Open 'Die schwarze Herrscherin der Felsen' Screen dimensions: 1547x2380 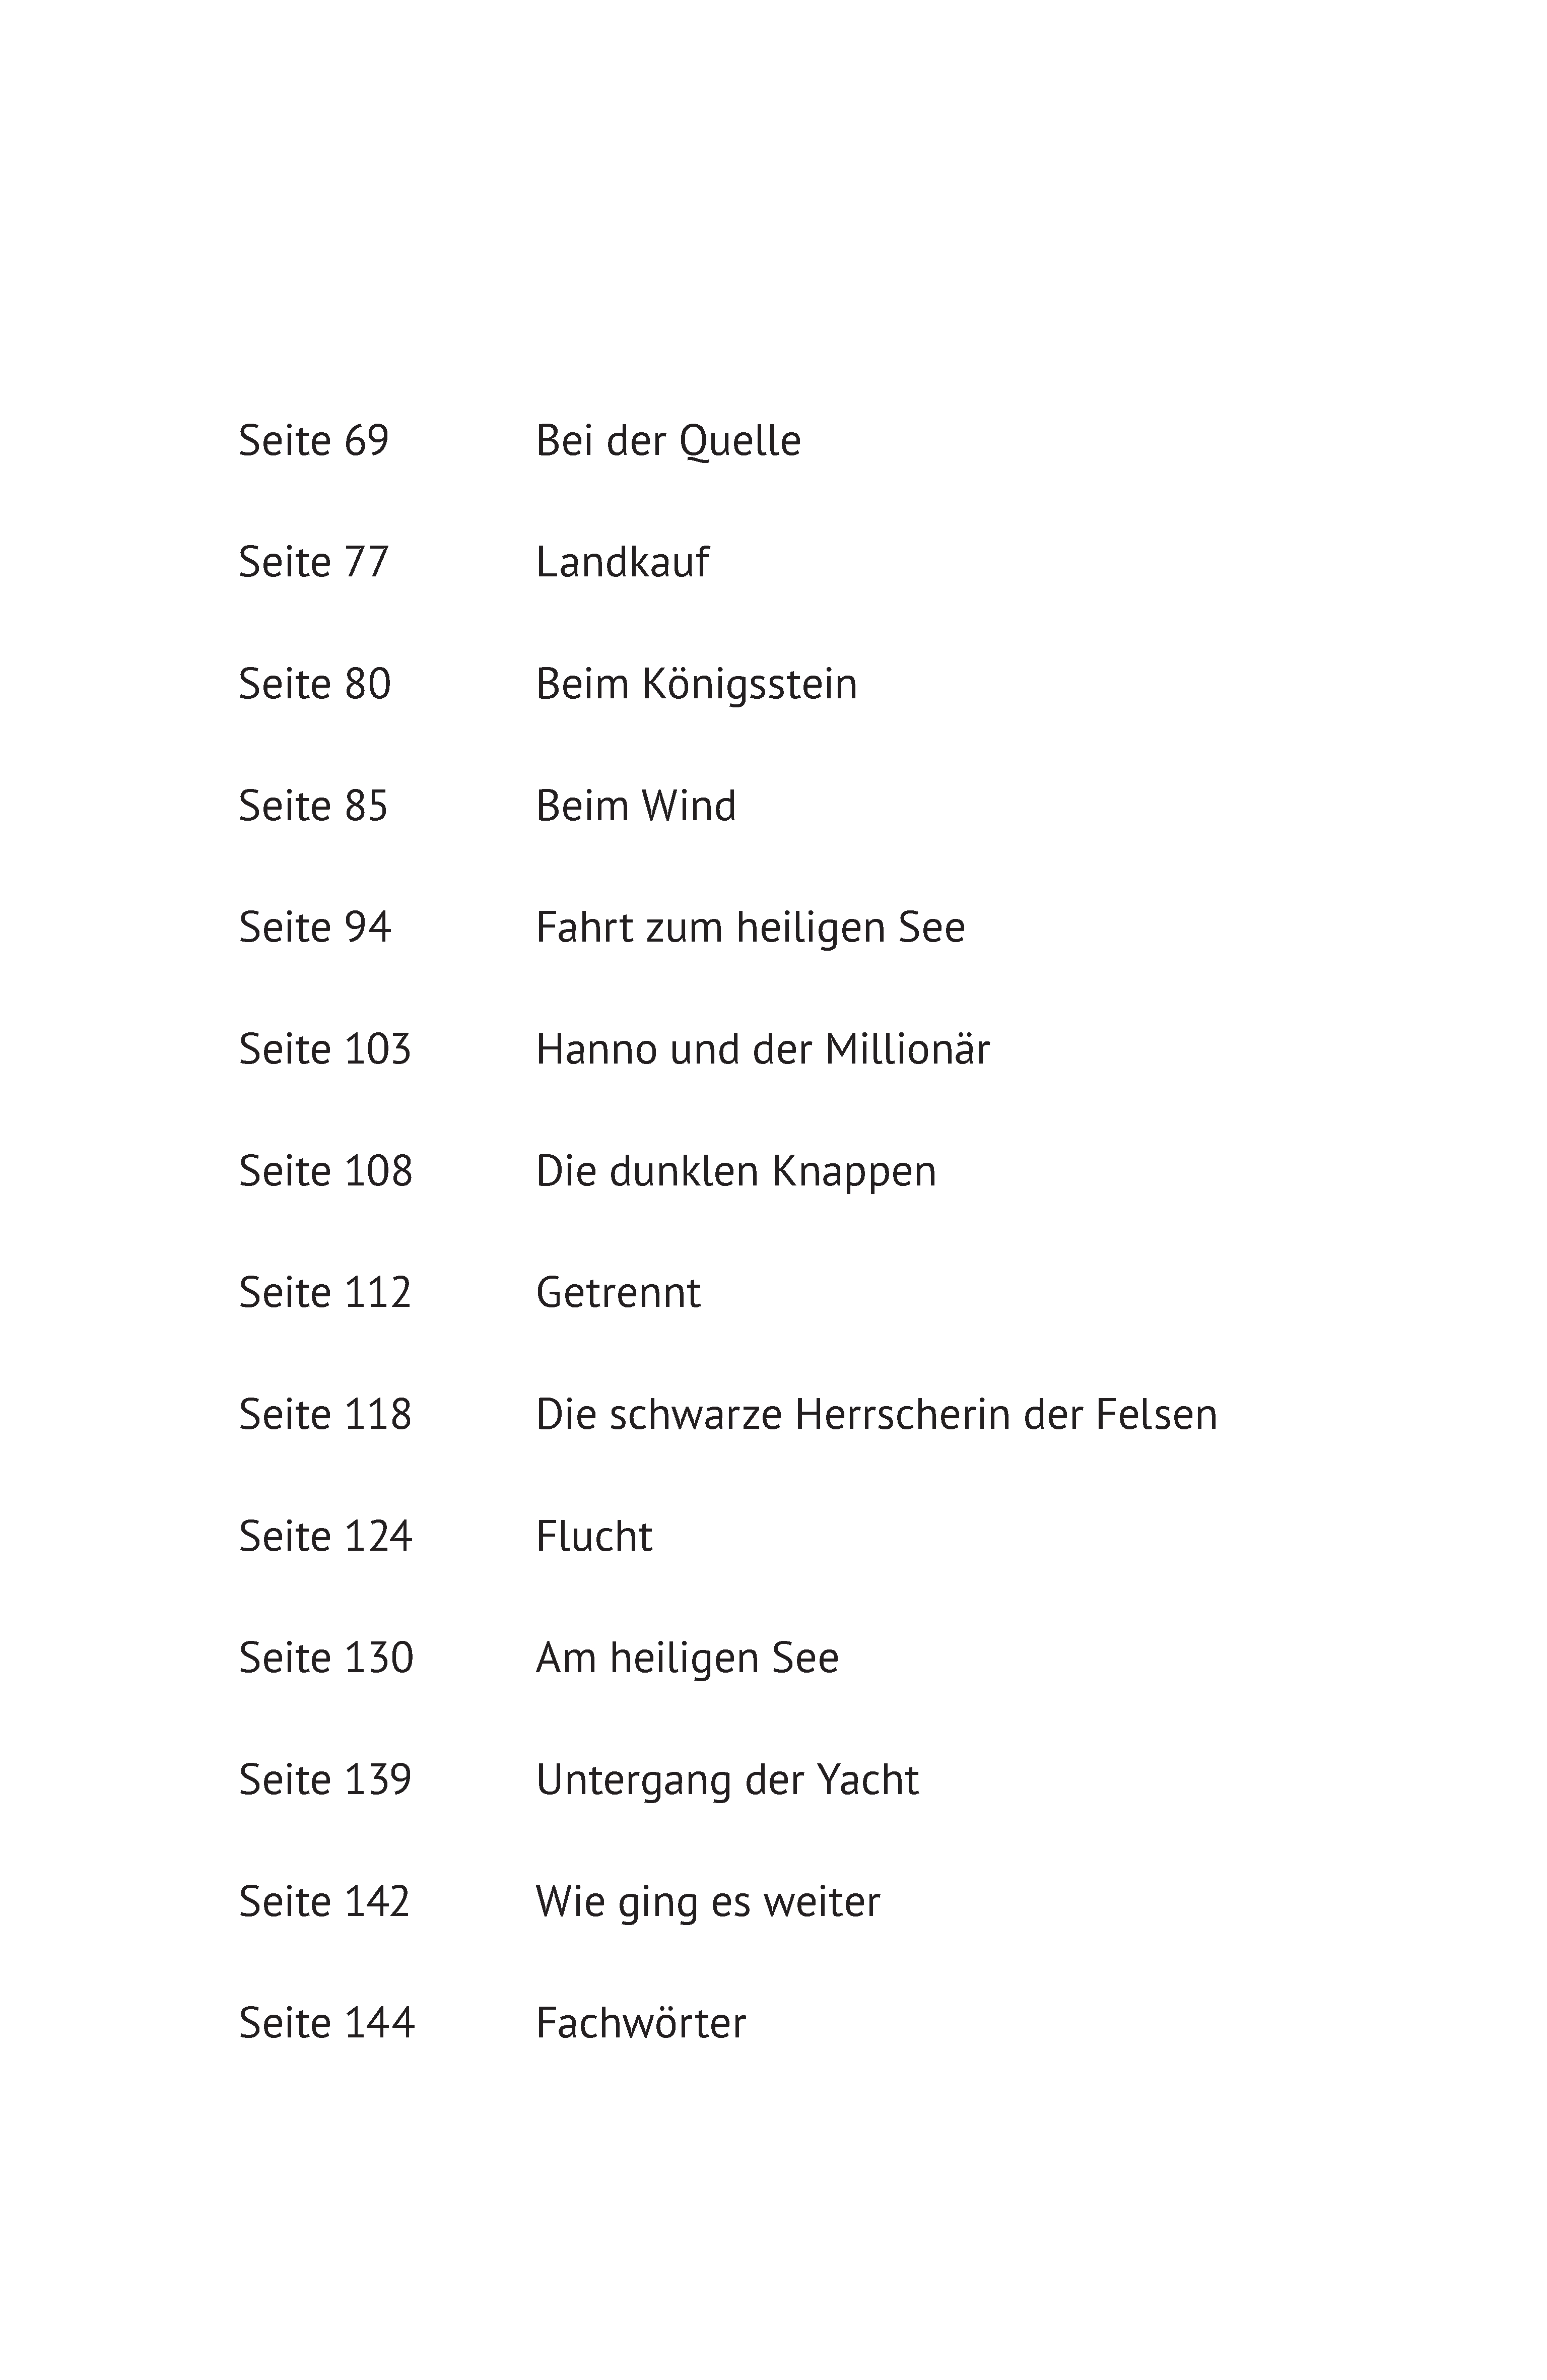(x=876, y=1415)
